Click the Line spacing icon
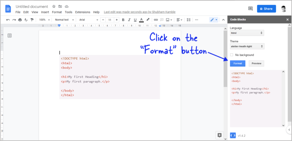 pyautogui.click(x=189, y=20)
